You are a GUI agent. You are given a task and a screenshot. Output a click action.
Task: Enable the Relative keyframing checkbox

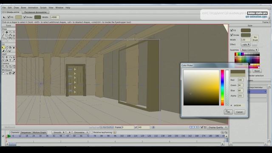pyautogui.click(x=91, y=132)
